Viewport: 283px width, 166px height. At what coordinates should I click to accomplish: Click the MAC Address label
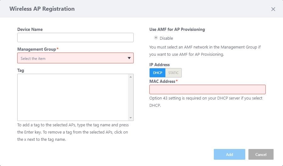162,81
